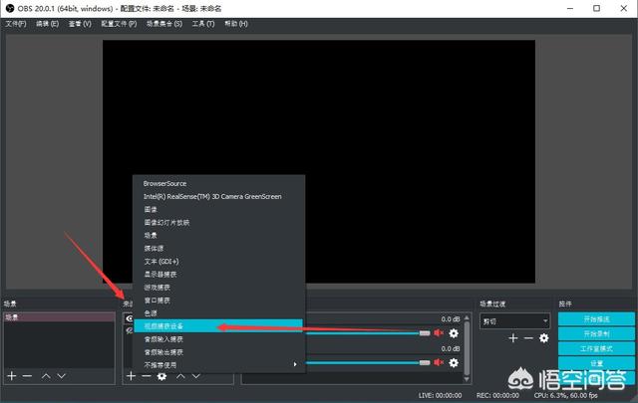Screen dimensions: 638x403
Task: Toggle mute on the second mixer channel
Action: [439, 362]
